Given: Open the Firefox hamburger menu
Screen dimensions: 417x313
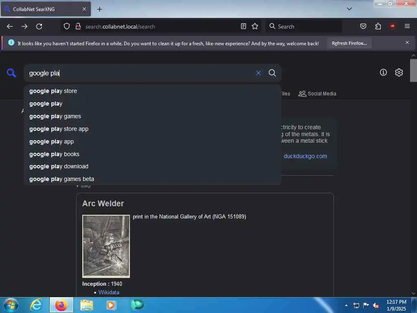Looking at the screenshot, I should (x=407, y=26).
